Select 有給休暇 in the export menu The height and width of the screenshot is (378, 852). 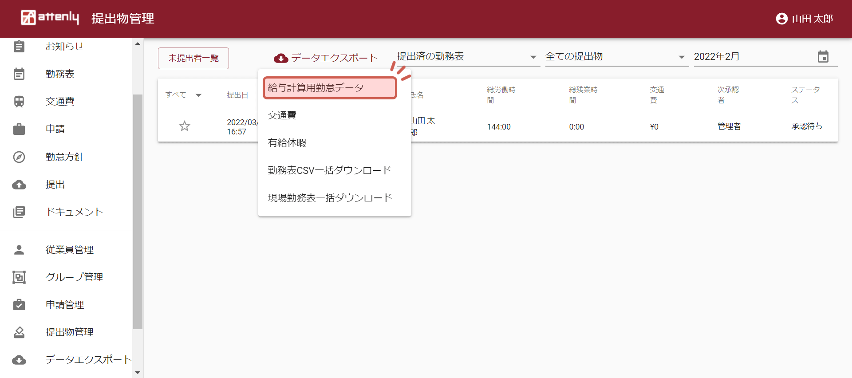pyautogui.click(x=288, y=143)
